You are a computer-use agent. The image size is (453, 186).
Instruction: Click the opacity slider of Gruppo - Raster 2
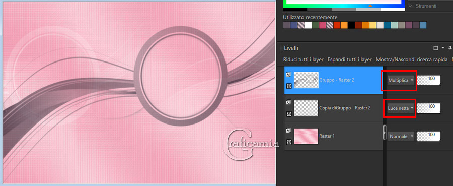(429, 81)
